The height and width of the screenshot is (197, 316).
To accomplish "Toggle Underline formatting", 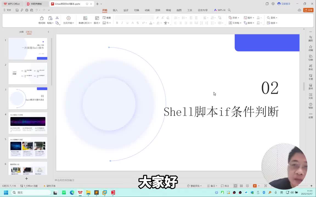I will [x=127, y=23].
